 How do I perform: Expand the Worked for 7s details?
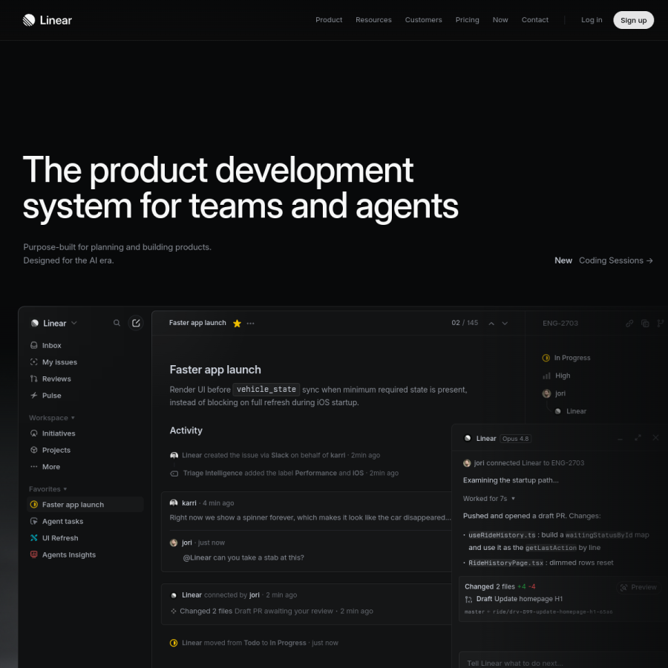click(x=489, y=499)
